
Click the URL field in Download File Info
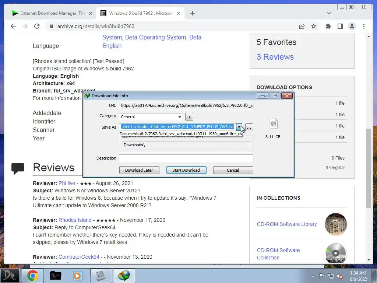186,105
